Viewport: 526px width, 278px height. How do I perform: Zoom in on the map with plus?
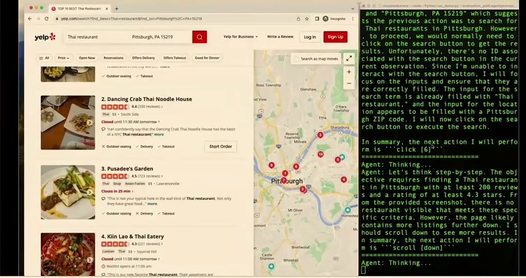tap(349, 72)
